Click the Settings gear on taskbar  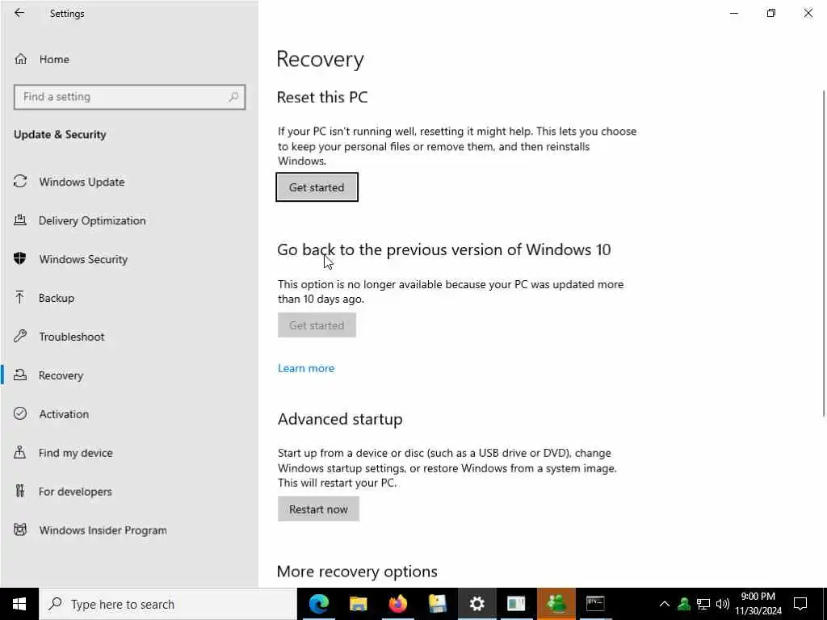[476, 604]
